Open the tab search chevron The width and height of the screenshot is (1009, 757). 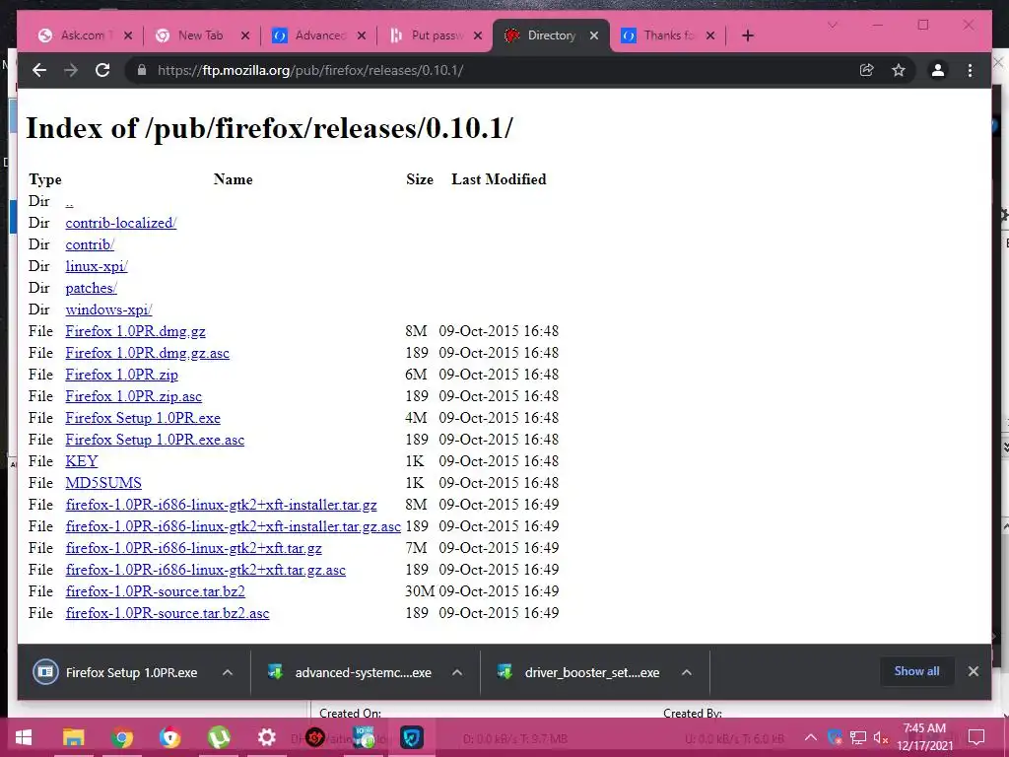coord(832,25)
